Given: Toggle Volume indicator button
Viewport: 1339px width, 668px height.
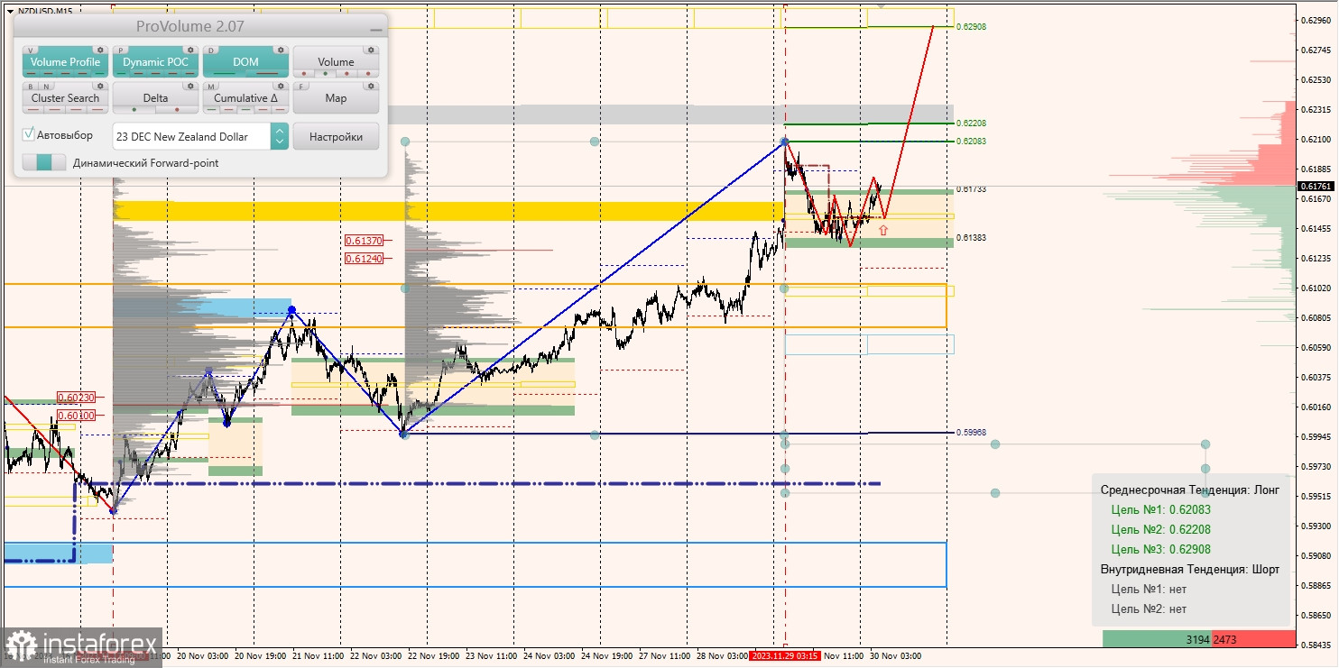Looking at the screenshot, I should [336, 61].
